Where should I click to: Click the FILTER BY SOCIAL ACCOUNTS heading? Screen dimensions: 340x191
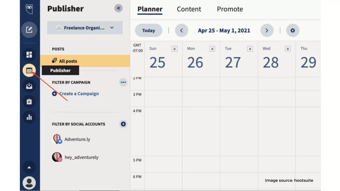pos(78,124)
